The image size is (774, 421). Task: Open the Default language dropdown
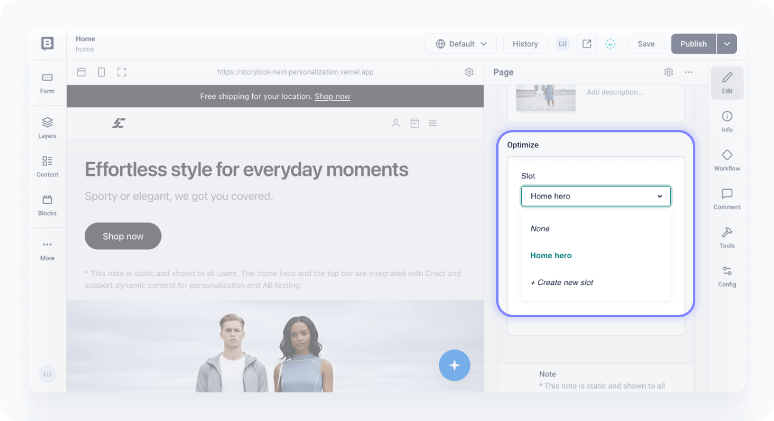tap(461, 44)
